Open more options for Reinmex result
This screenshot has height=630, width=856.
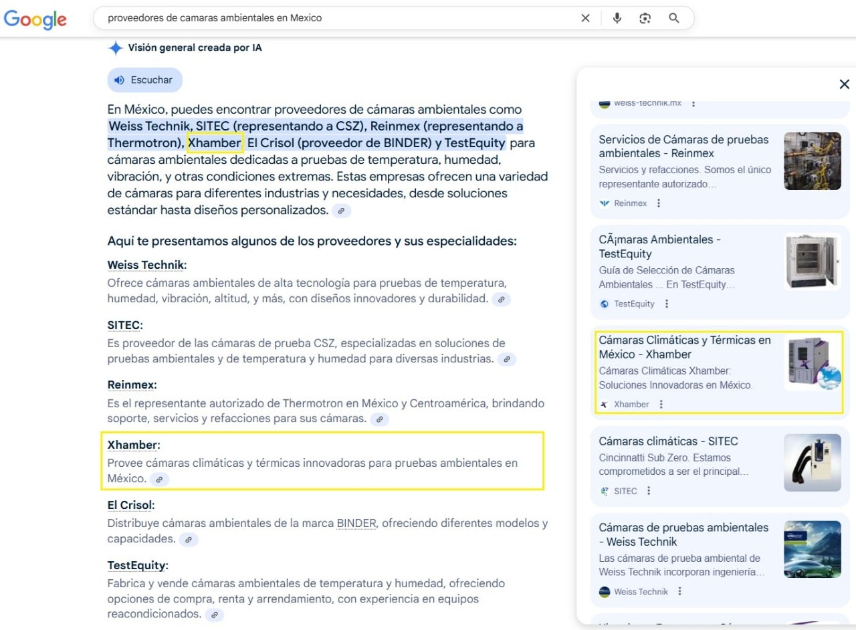659,203
